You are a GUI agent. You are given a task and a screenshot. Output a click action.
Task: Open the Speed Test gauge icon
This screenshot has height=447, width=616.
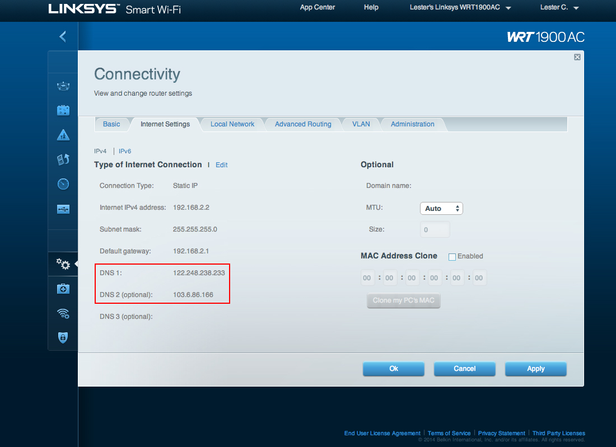pos(63,184)
